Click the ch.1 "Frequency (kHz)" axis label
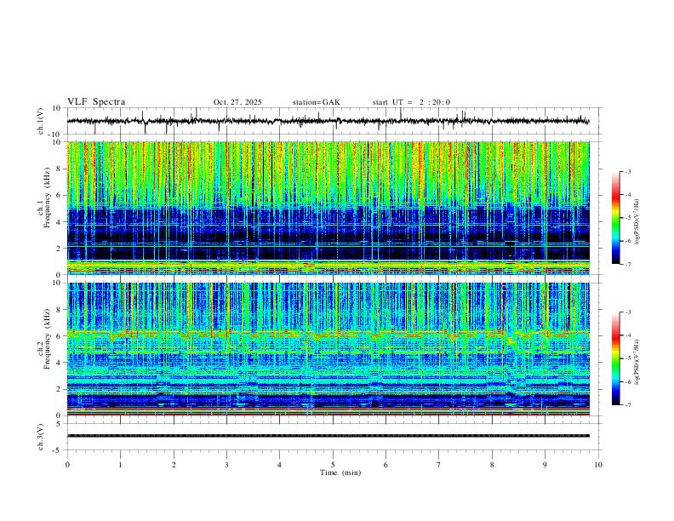 (x=47, y=198)
